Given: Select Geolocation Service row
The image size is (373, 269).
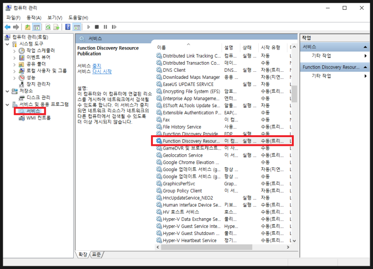Looking at the screenshot, I should pyautogui.click(x=224, y=155).
